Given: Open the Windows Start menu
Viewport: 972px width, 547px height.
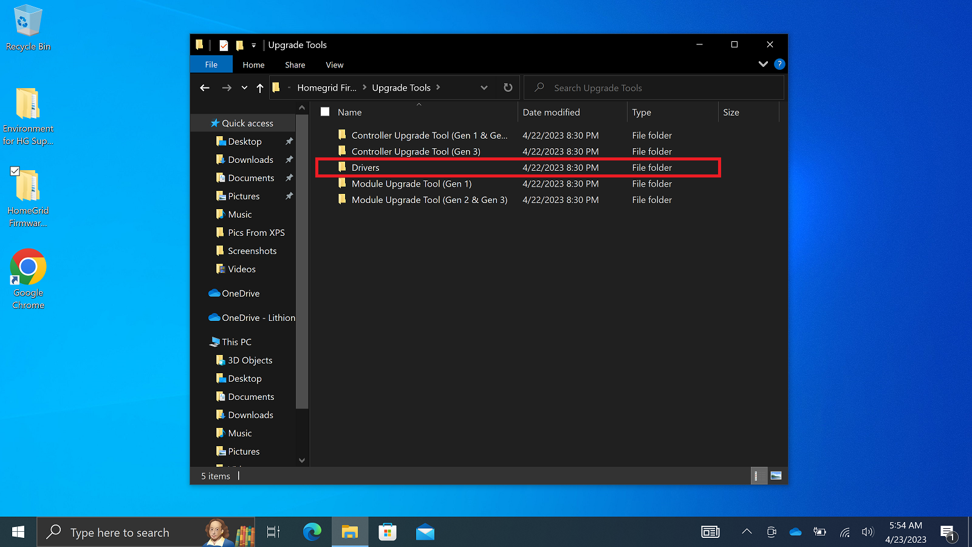Looking at the screenshot, I should [18, 532].
